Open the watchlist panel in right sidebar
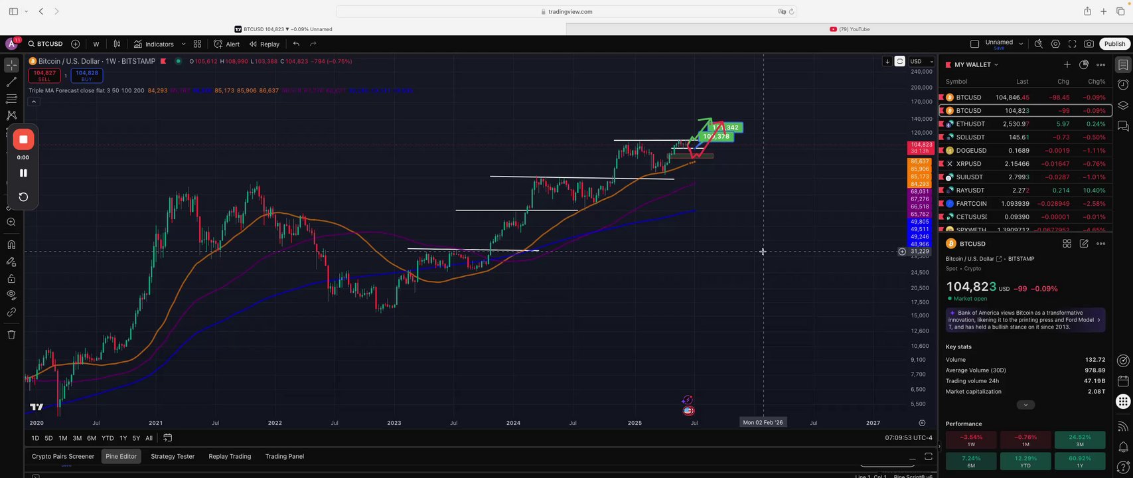The width and height of the screenshot is (1133, 478). click(x=1122, y=64)
